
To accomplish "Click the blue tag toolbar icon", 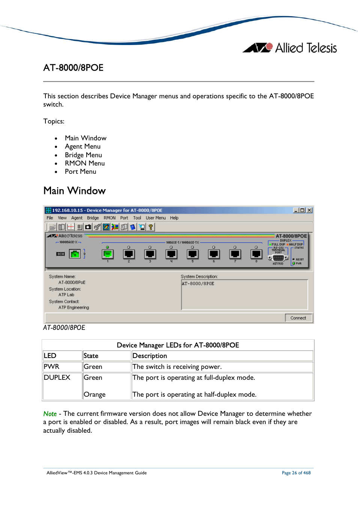I will tap(132, 227).
